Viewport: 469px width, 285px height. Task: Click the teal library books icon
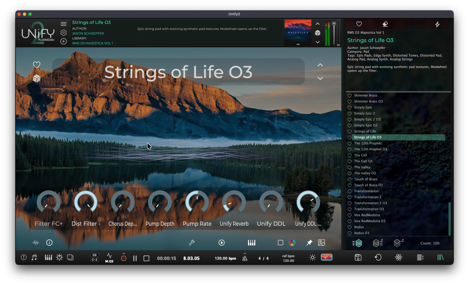(441, 258)
